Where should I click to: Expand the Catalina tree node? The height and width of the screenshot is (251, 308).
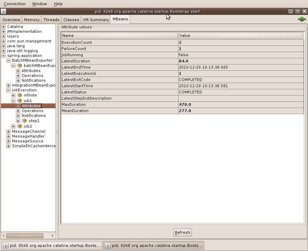[3, 27]
